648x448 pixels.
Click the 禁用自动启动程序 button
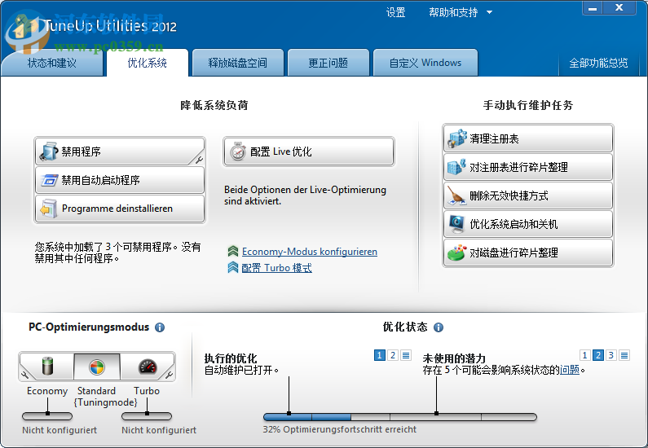click(x=120, y=180)
